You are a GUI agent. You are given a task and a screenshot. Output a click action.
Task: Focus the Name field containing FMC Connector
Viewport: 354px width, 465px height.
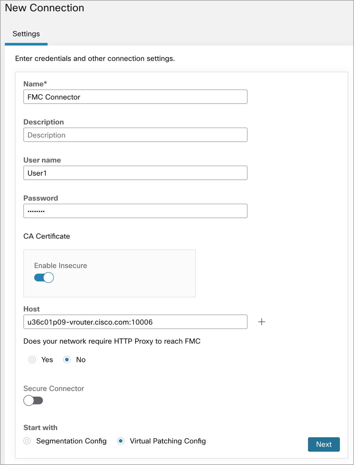click(x=135, y=97)
